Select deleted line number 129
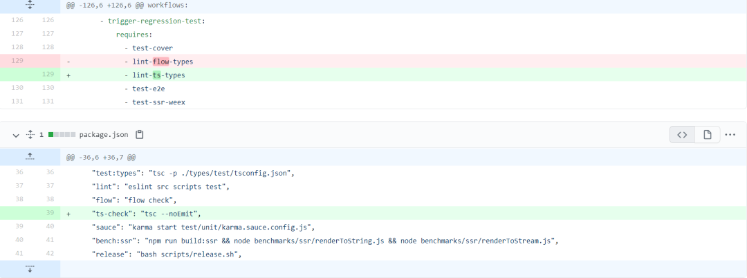This screenshot has width=747, height=278. 18,61
